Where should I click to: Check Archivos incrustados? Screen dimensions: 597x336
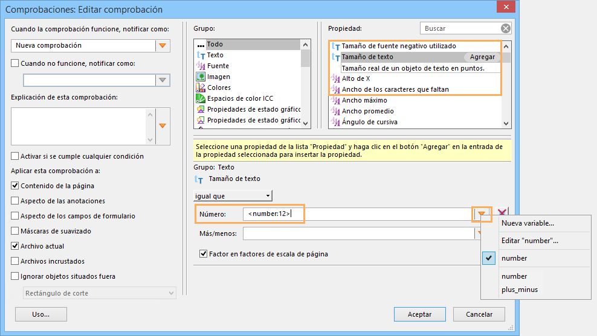[15, 261]
